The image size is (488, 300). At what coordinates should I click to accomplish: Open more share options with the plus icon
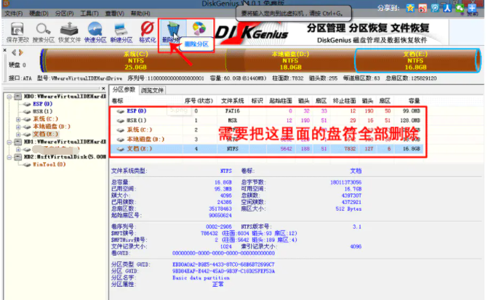tap(472, 8)
